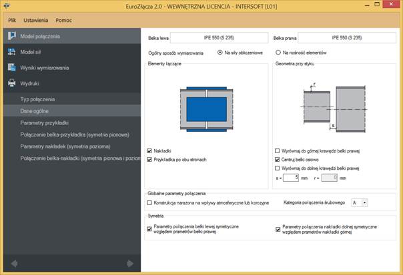Open the Ustawienia menu
The width and height of the screenshot is (403, 275).
tap(36, 20)
